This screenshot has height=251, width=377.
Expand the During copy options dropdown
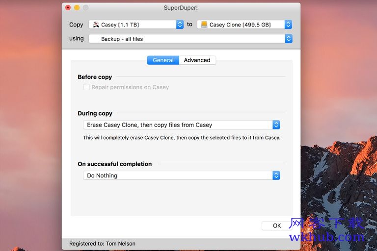pyautogui.click(x=182, y=125)
